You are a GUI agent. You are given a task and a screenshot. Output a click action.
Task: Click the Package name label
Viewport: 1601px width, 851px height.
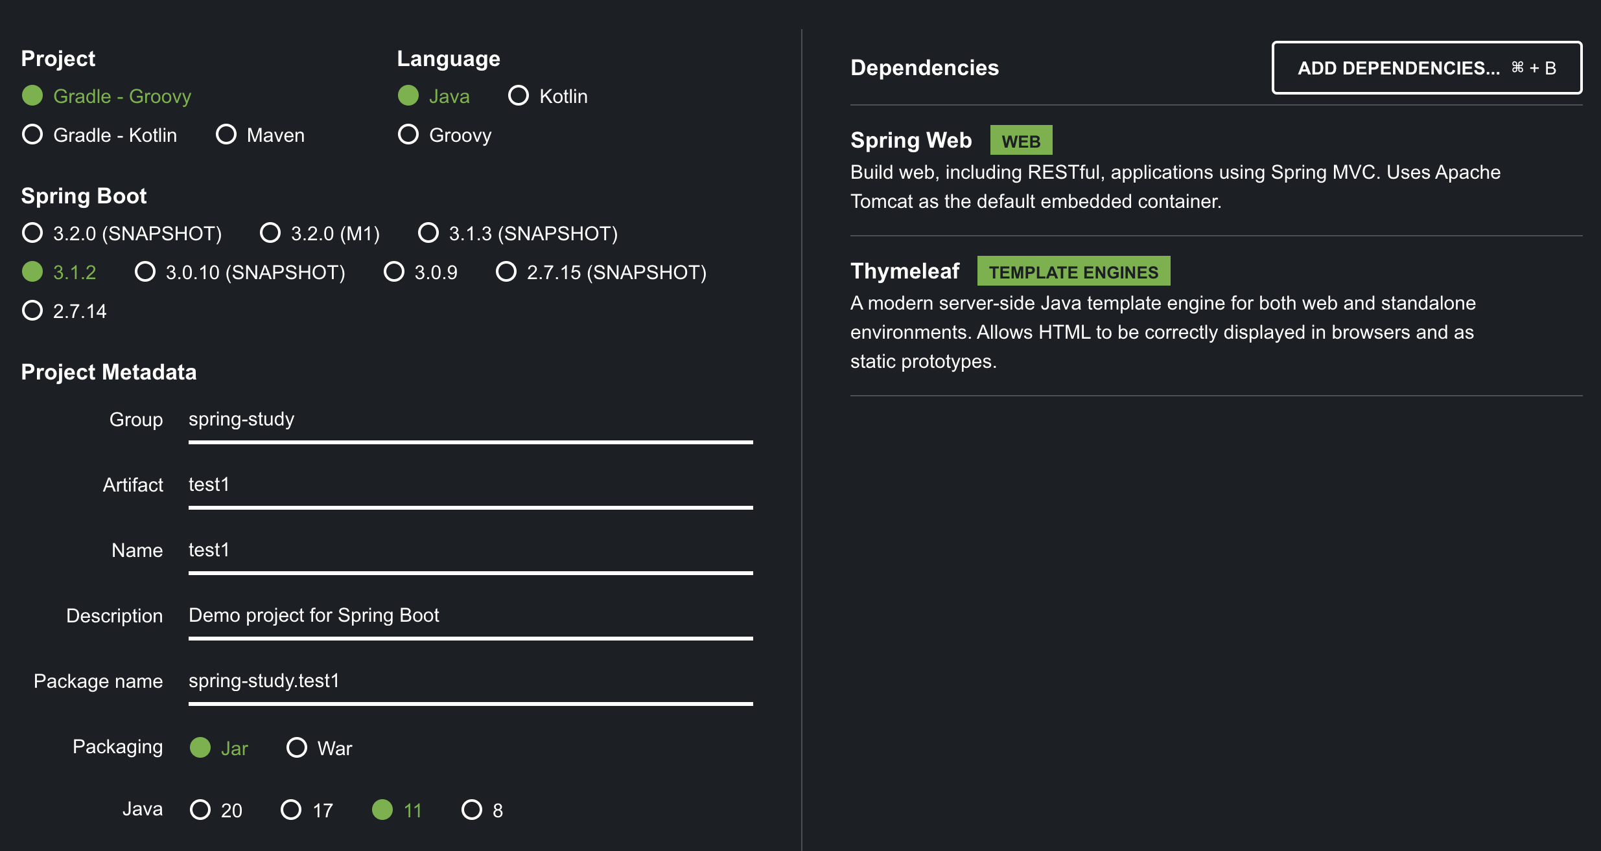[x=98, y=681]
